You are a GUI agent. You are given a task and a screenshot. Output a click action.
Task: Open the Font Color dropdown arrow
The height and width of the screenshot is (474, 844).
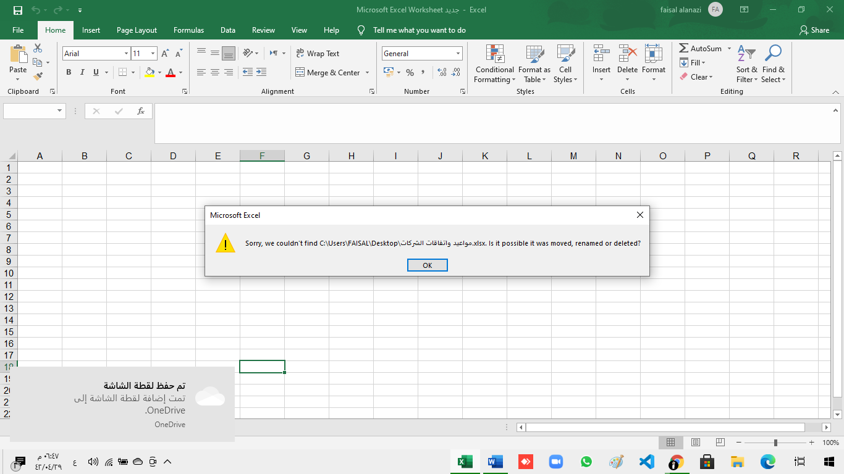pos(180,72)
